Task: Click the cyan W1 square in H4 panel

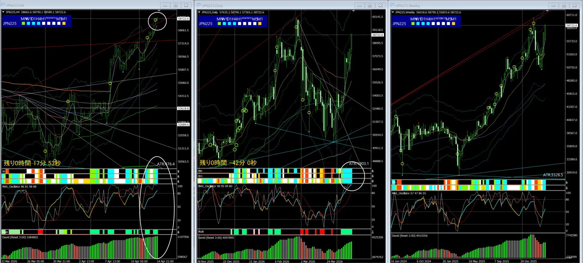Action: pos(29,23)
